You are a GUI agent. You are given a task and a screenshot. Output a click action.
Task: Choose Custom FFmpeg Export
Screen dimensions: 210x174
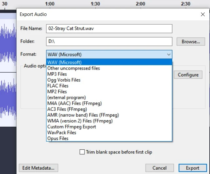109,127
